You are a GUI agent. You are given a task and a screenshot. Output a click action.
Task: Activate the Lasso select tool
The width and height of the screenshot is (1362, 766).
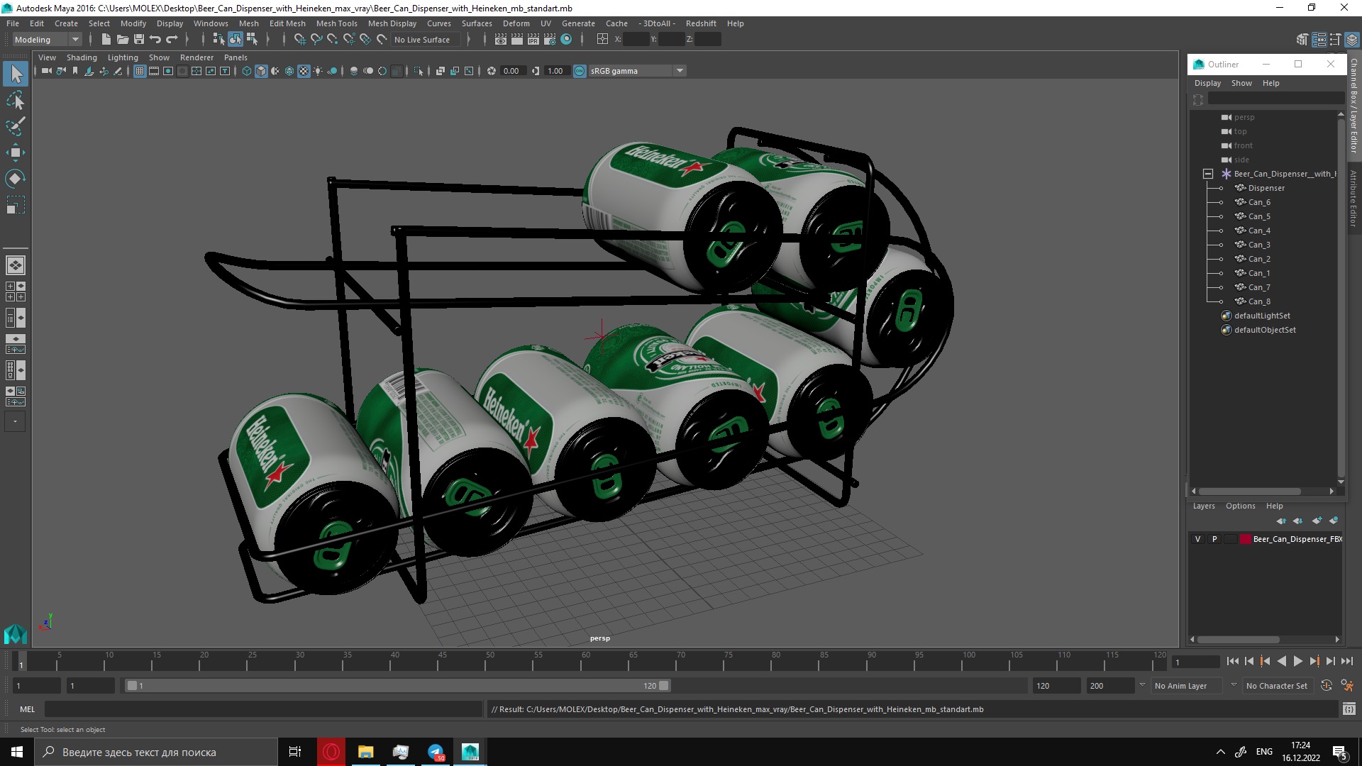16,100
